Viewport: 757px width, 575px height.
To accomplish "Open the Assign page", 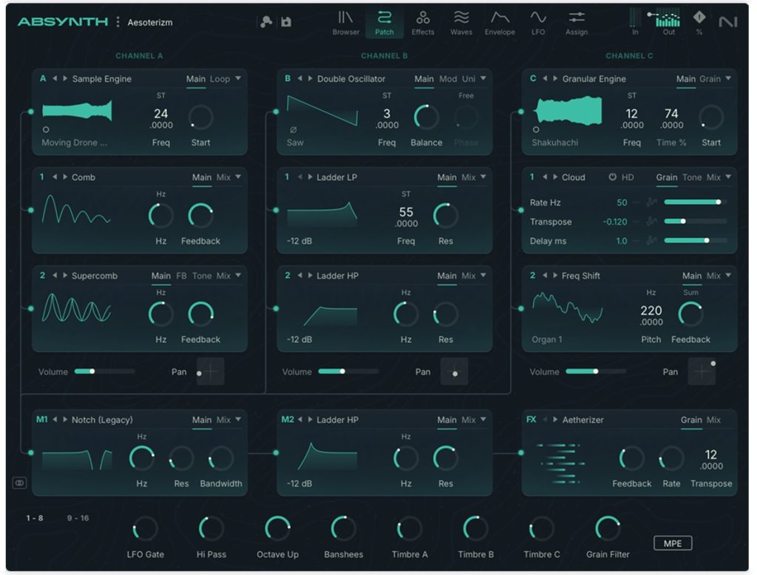I will click(x=577, y=21).
